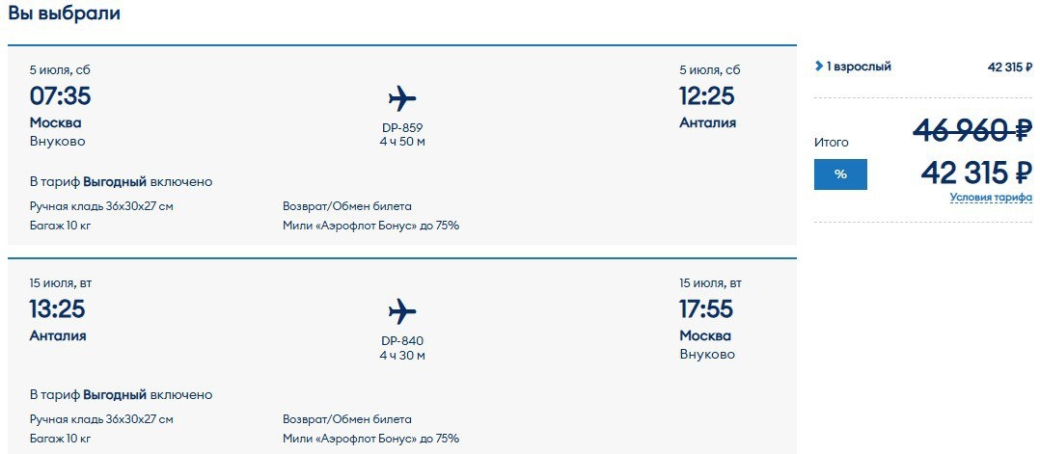The height and width of the screenshot is (454, 1040).
Task: Click the "Вы выбрали" heading
Action: click(x=65, y=13)
